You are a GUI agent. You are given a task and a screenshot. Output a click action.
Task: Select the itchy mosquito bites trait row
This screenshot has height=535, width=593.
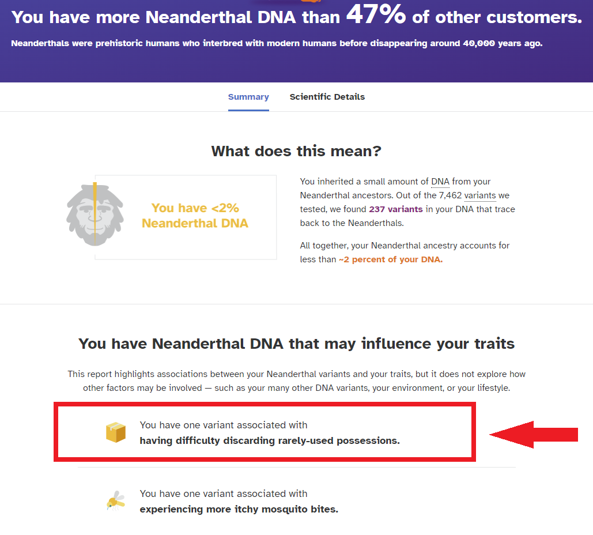296,502
